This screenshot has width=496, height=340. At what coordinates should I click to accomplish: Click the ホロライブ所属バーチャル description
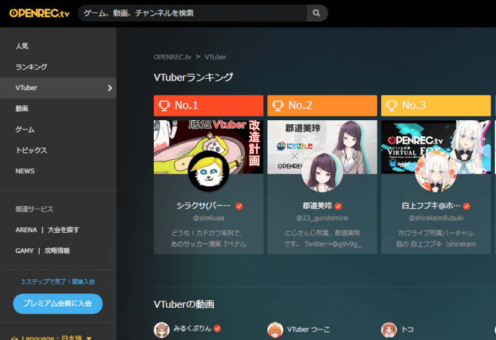coord(436,238)
